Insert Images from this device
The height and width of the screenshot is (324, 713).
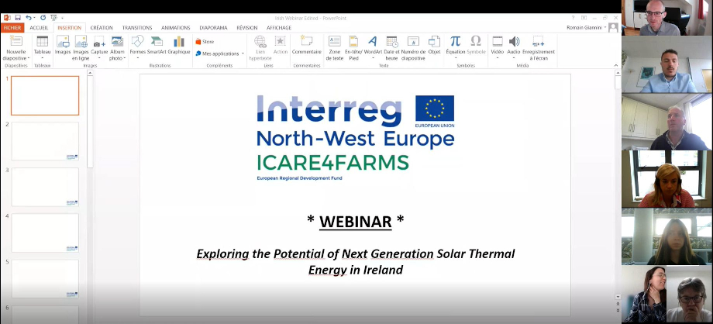pyautogui.click(x=63, y=45)
